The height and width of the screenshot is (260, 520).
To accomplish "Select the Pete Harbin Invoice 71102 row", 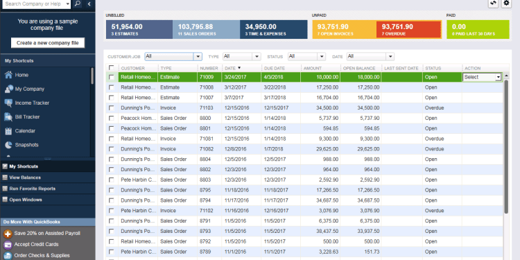I will click(x=304, y=211).
